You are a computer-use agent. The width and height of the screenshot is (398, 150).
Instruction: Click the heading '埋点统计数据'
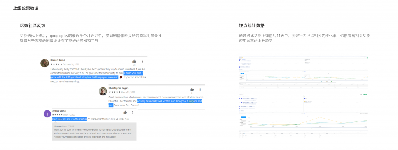point(252,26)
